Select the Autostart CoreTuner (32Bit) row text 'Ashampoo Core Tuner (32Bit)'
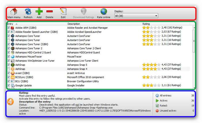 pos(32,44)
